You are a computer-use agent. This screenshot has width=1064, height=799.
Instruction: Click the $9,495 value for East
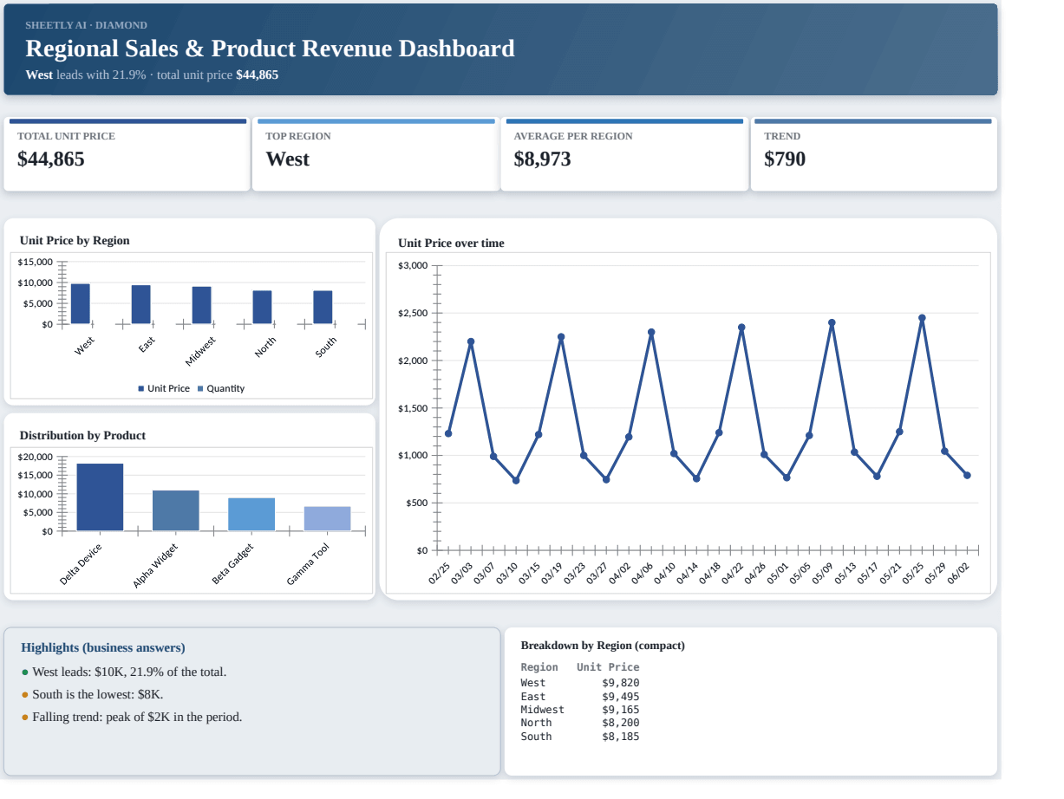(x=621, y=697)
